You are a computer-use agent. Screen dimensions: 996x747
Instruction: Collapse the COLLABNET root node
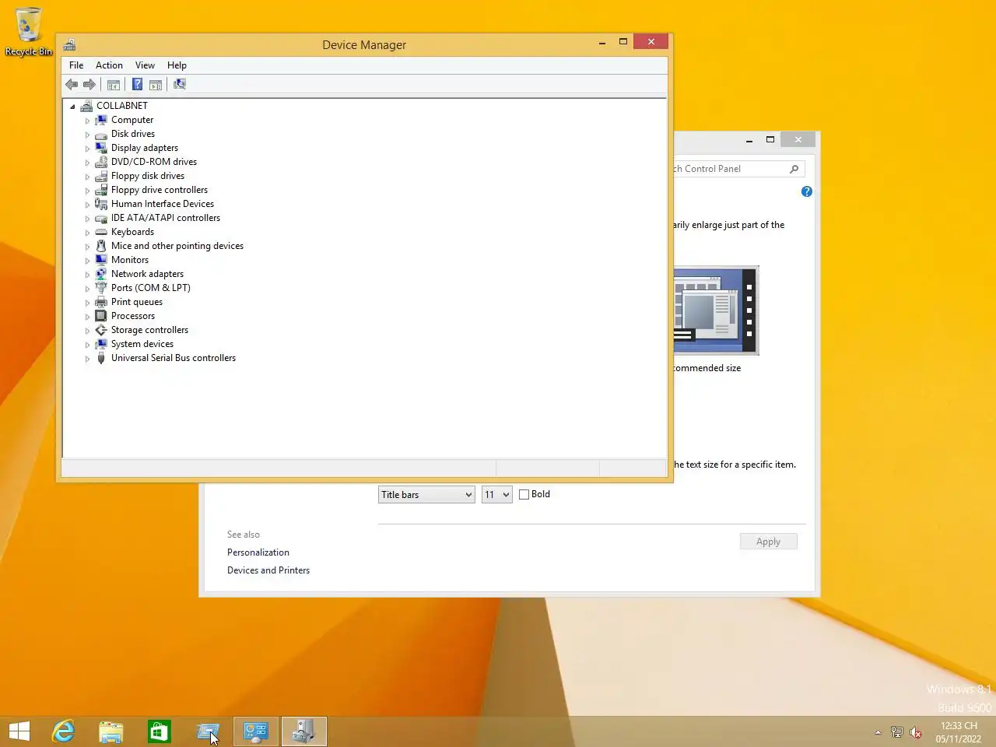[72, 107]
